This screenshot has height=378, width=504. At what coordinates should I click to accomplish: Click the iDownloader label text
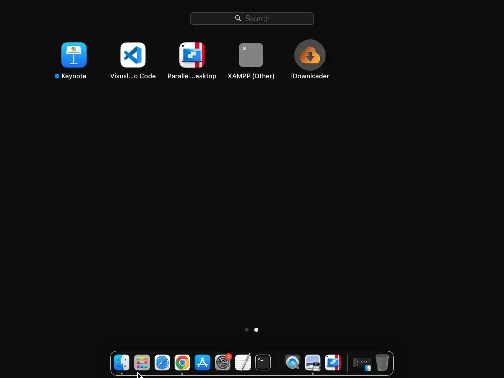click(310, 76)
